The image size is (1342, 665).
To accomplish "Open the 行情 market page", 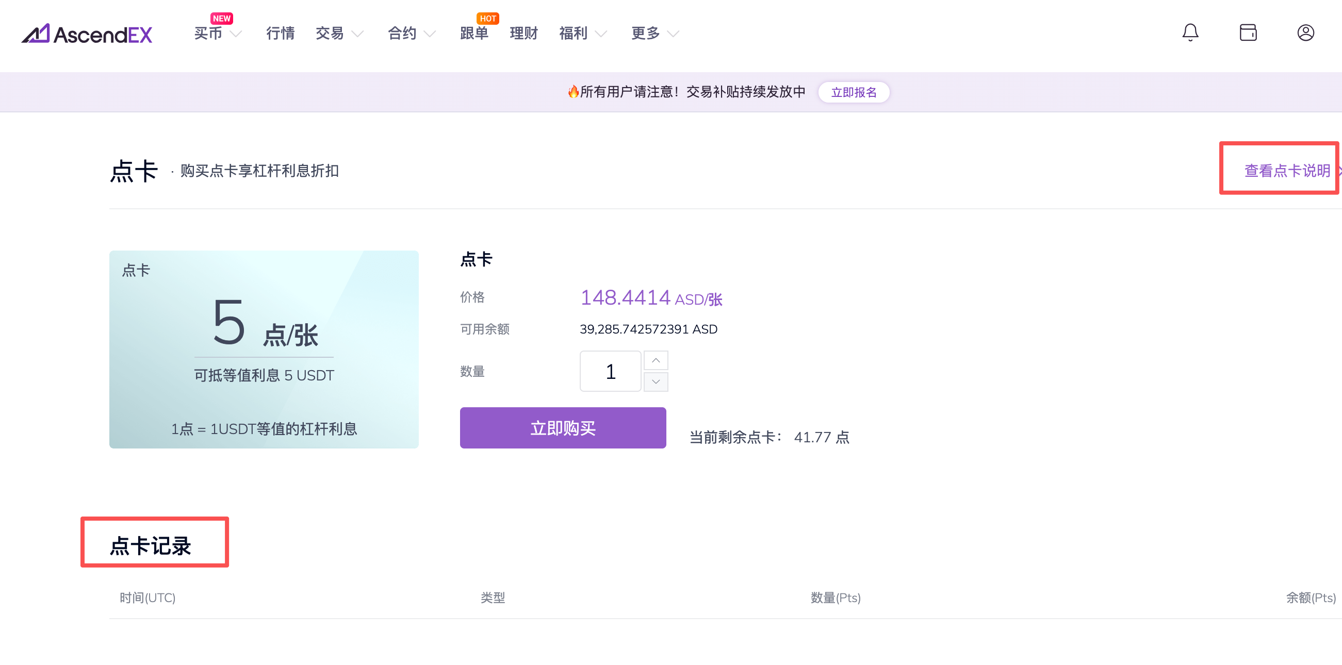I will [x=280, y=34].
